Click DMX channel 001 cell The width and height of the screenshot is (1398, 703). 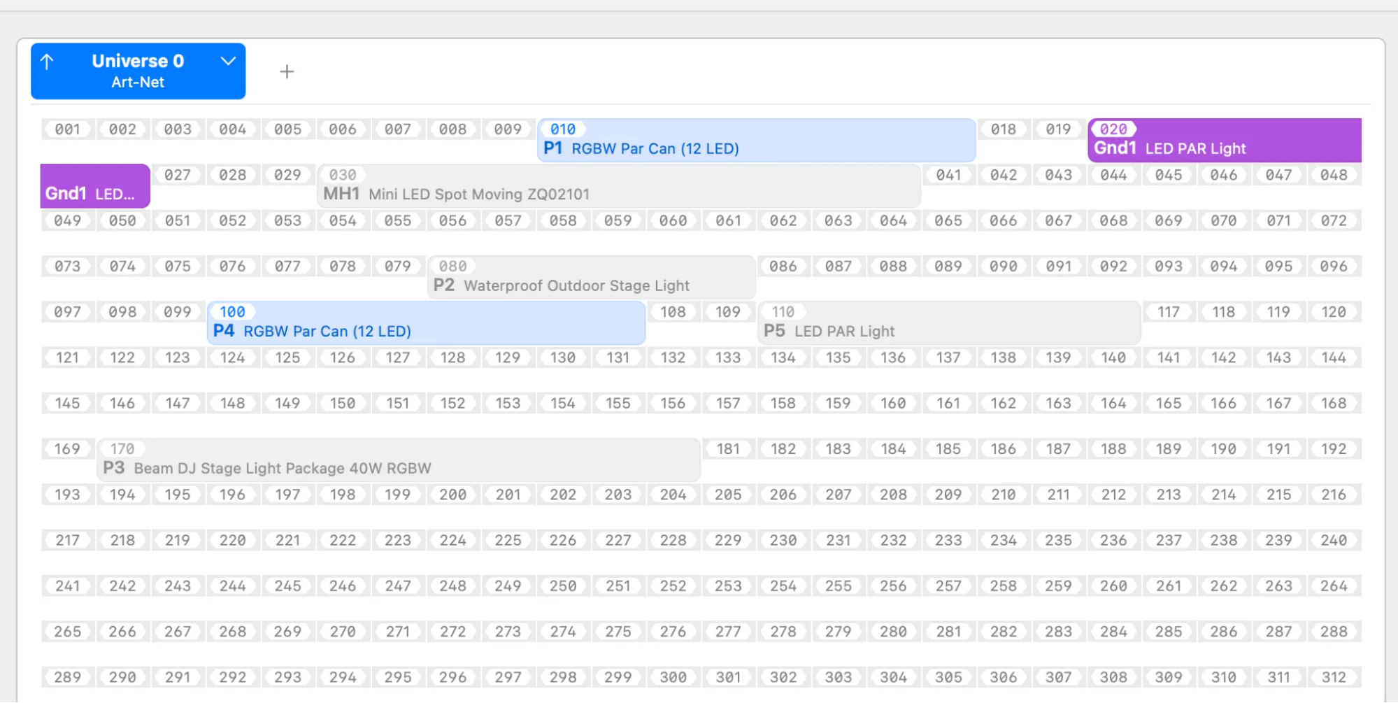click(x=68, y=129)
